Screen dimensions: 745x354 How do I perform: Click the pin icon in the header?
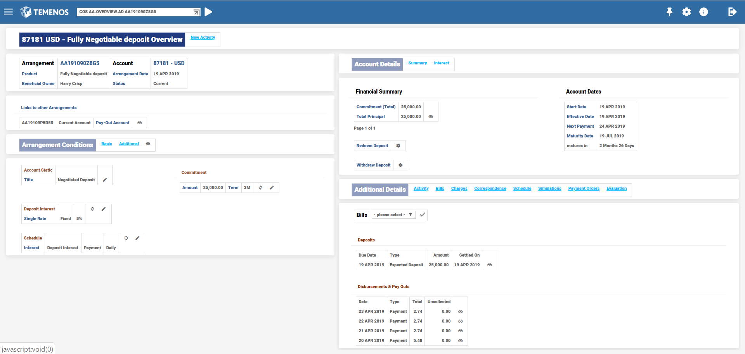click(x=669, y=12)
